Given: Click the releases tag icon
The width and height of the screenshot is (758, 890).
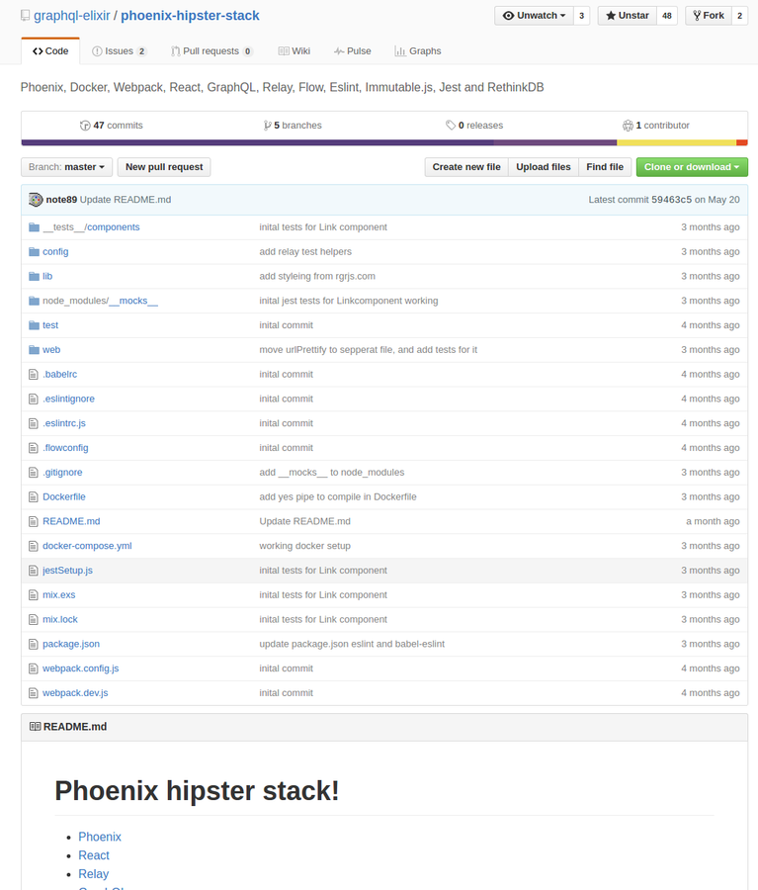Looking at the screenshot, I should click(451, 125).
